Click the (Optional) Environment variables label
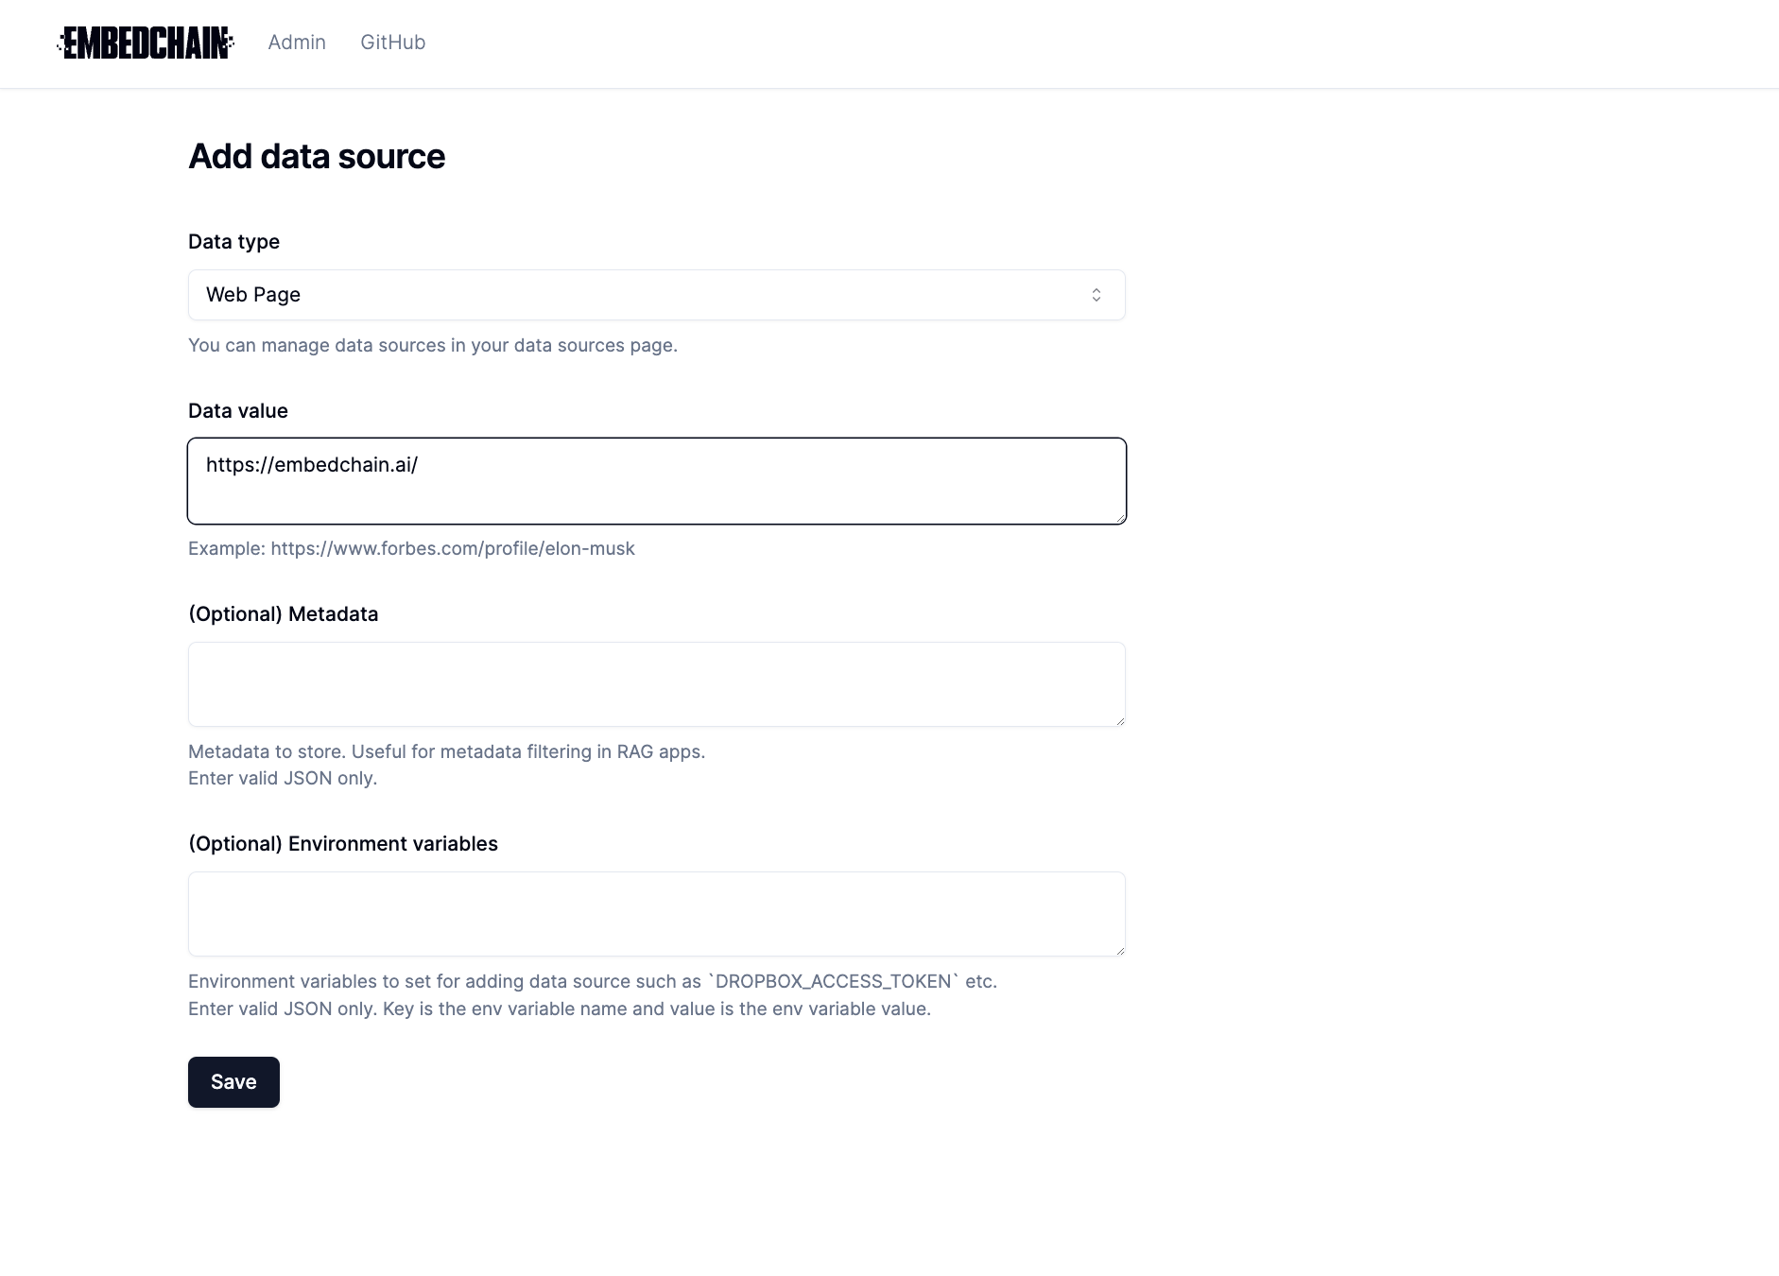 click(343, 844)
